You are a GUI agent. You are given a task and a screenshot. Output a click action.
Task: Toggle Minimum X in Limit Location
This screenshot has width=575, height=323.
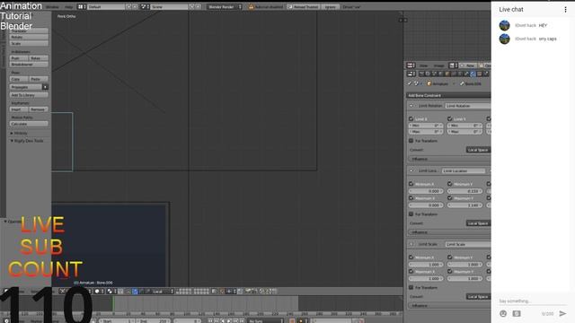411,184
